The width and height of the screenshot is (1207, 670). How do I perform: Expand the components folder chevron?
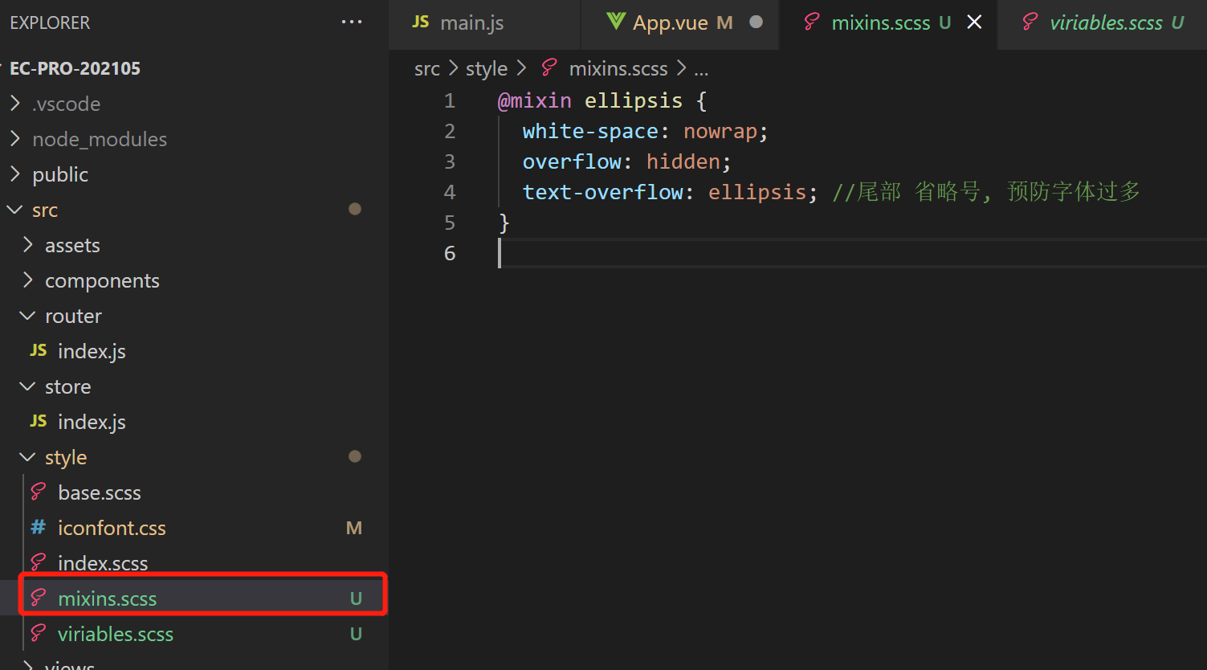[28, 280]
